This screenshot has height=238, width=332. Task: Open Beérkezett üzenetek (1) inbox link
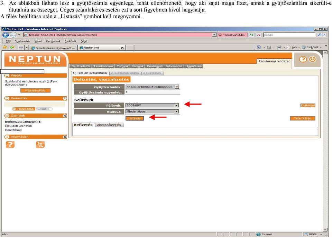(23, 122)
